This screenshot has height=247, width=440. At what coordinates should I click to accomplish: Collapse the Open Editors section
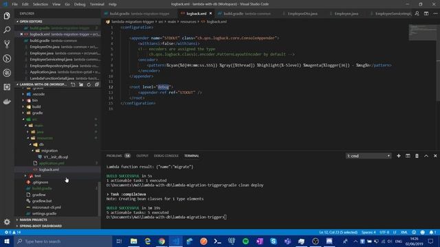click(x=31, y=21)
